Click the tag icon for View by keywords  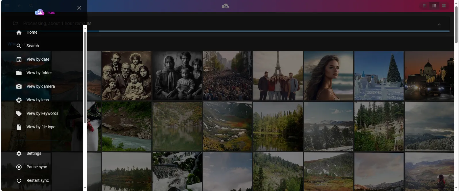(19, 114)
